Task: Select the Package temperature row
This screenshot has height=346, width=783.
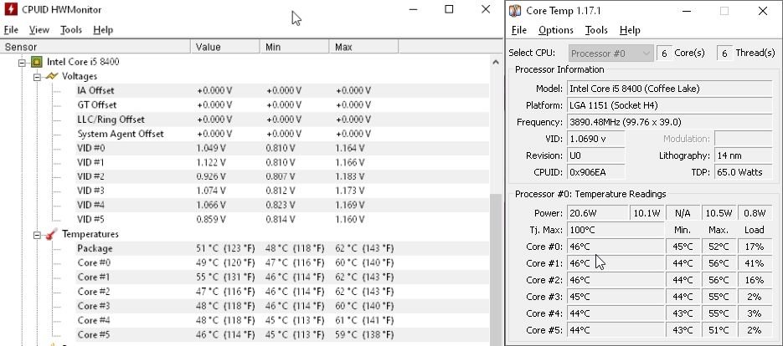Action: [x=282, y=248]
